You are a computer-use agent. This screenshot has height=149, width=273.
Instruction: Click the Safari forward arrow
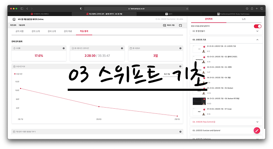32,8
